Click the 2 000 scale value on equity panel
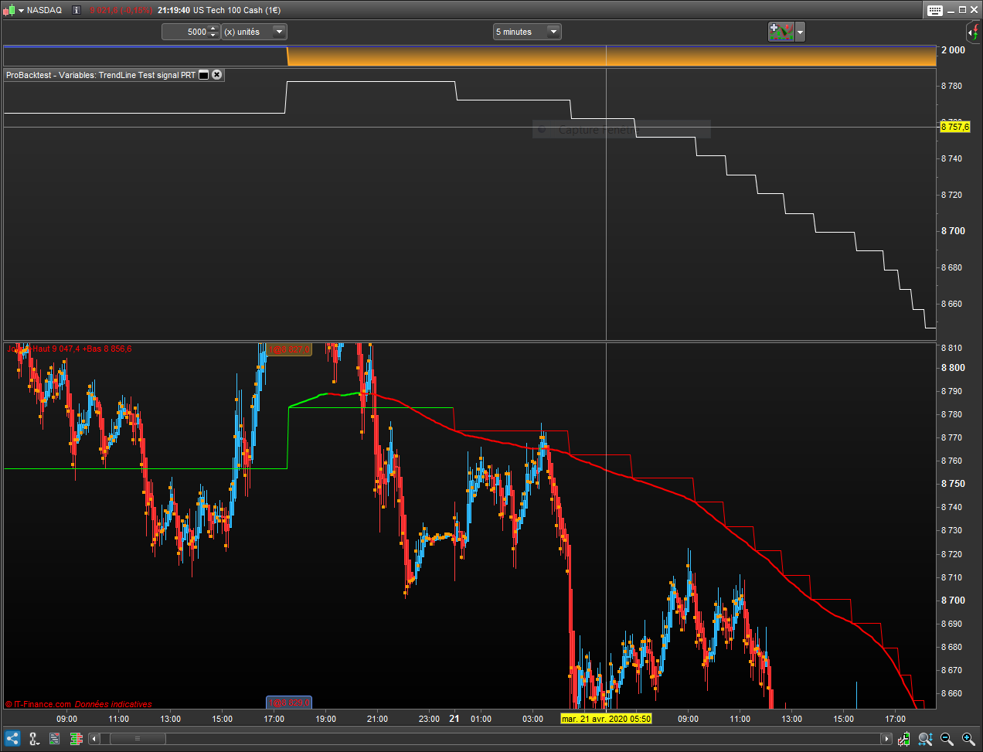Viewport: 983px width, 752px height. [x=954, y=49]
